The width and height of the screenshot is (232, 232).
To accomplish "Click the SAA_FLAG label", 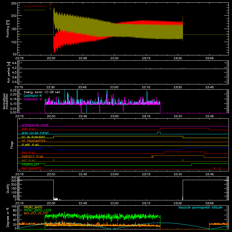I will (28, 153).
